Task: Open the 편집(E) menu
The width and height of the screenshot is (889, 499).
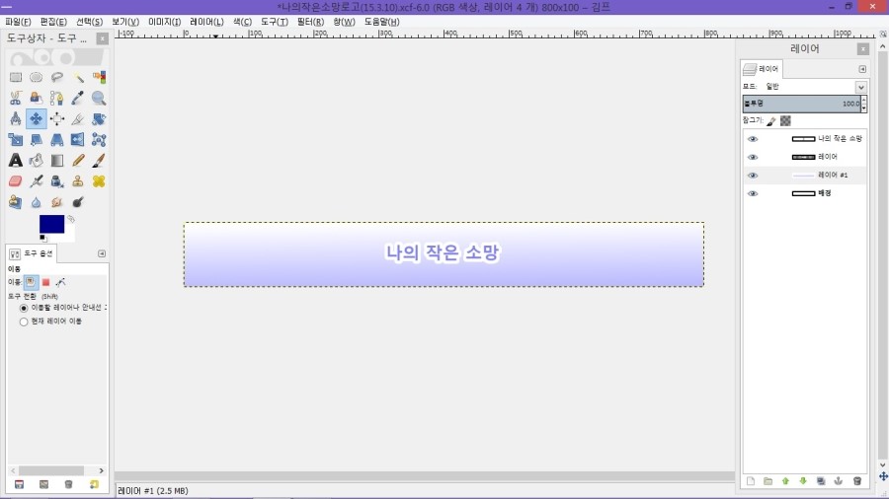Action: coord(53,22)
